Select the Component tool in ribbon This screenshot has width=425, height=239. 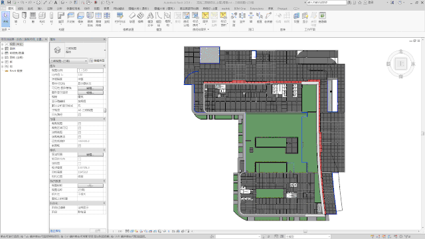pyautogui.click(x=42, y=18)
